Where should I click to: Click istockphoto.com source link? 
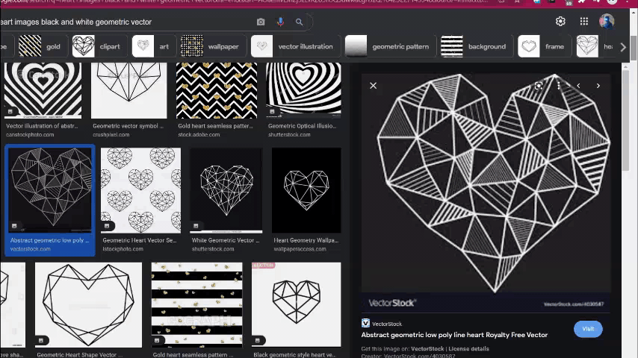[123, 249]
